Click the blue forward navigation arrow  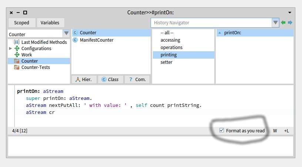(290, 23)
